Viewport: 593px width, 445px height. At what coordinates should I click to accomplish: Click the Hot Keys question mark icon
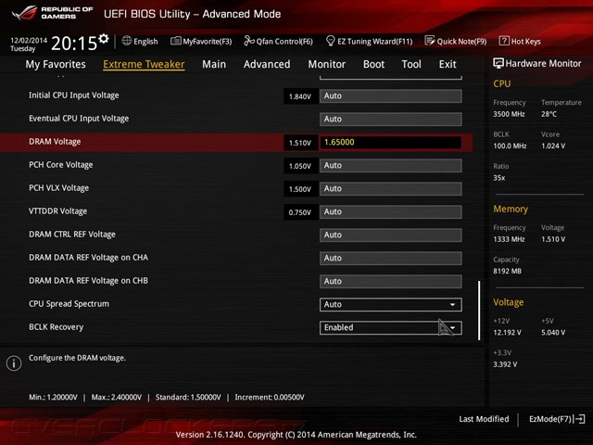coord(504,41)
